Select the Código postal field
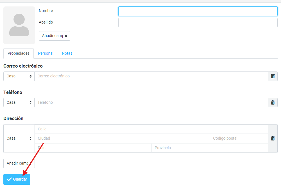The width and height of the screenshot is (281, 196). [239, 139]
